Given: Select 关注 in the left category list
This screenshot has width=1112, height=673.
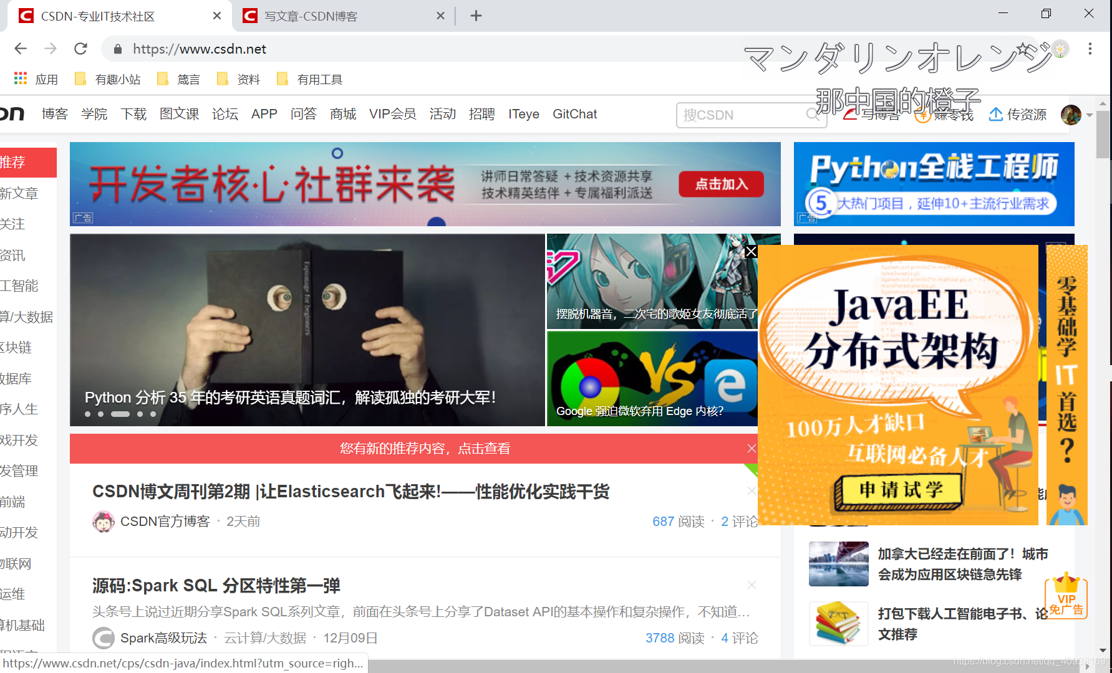Looking at the screenshot, I should coord(12,224).
